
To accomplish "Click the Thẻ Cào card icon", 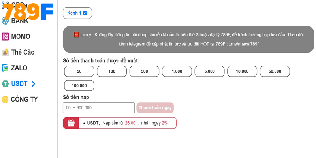I will 6,52.
